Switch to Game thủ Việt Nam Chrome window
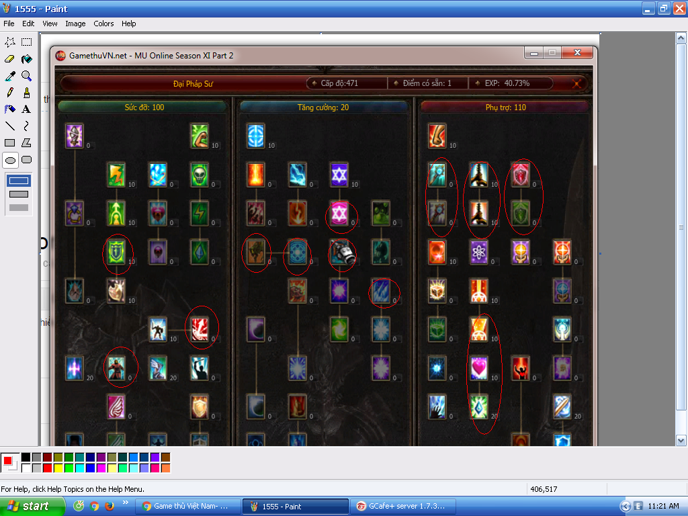This screenshot has height=516, width=688. pos(188,507)
